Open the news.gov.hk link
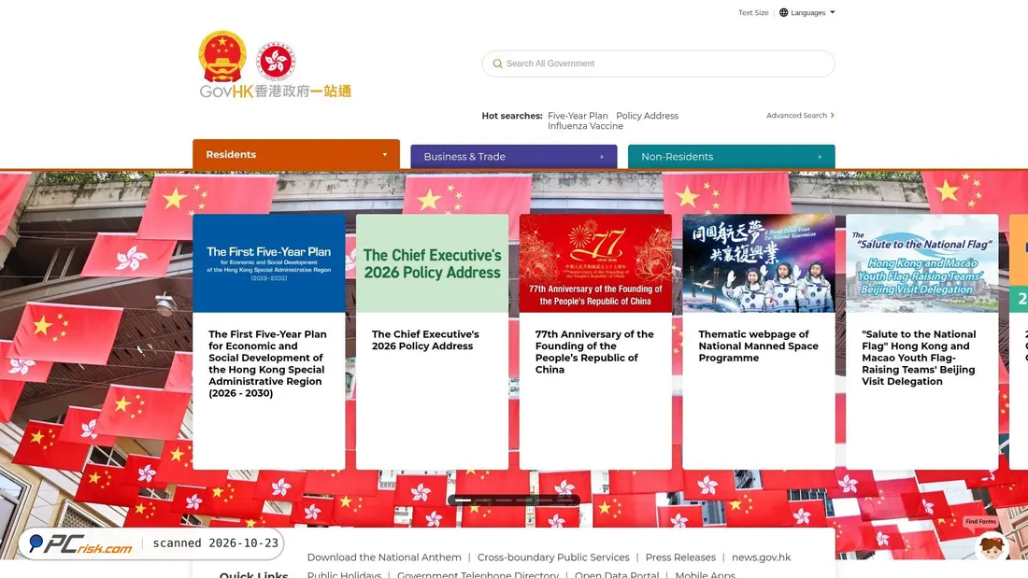1028x578 pixels. 761,557
